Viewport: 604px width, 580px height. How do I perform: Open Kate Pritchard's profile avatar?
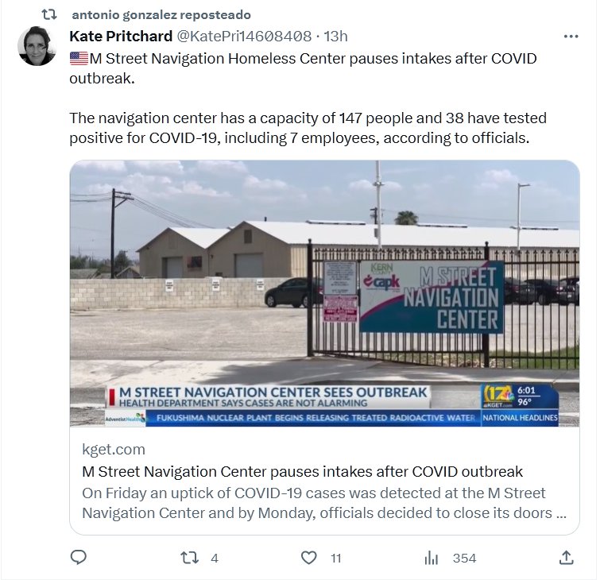coord(37,46)
